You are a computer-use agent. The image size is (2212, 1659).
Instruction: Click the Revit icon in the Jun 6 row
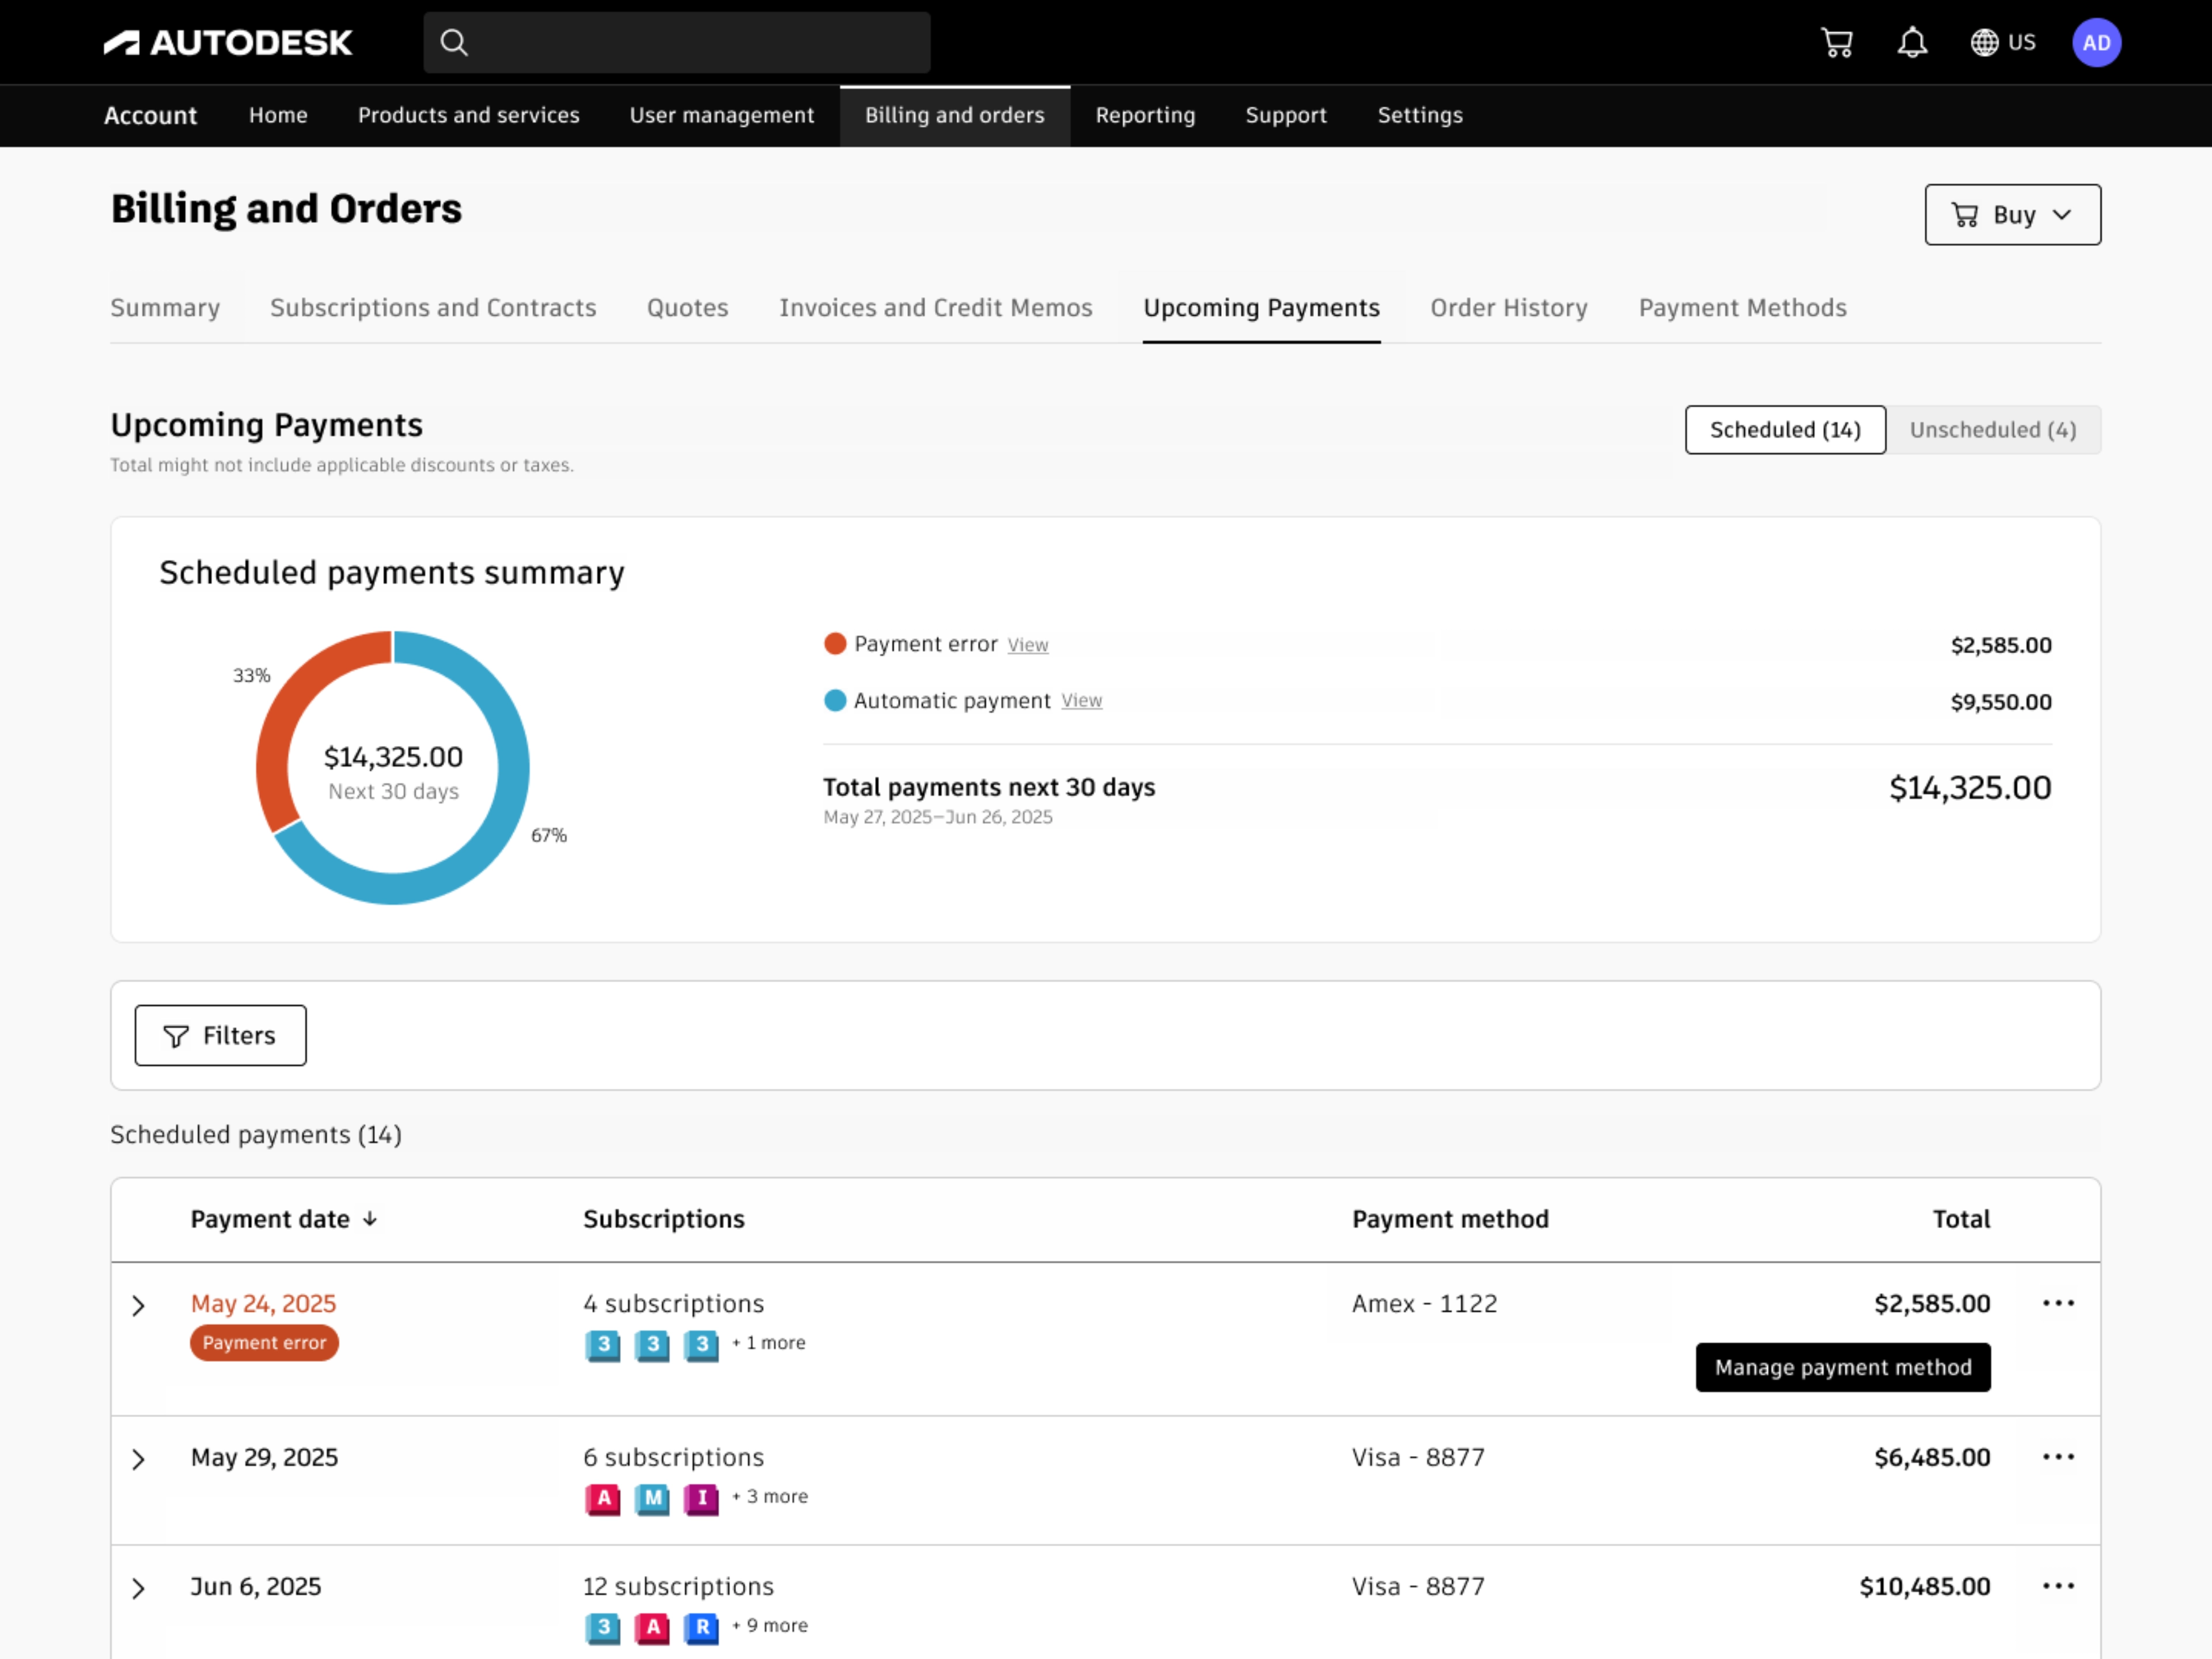tap(702, 1628)
